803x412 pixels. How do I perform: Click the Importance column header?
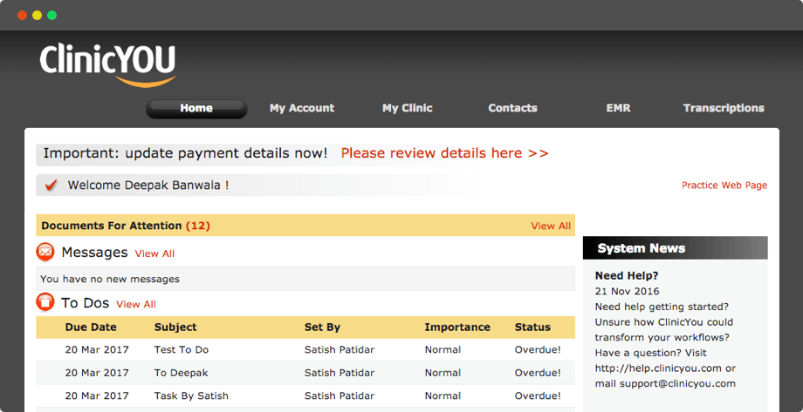coord(457,328)
